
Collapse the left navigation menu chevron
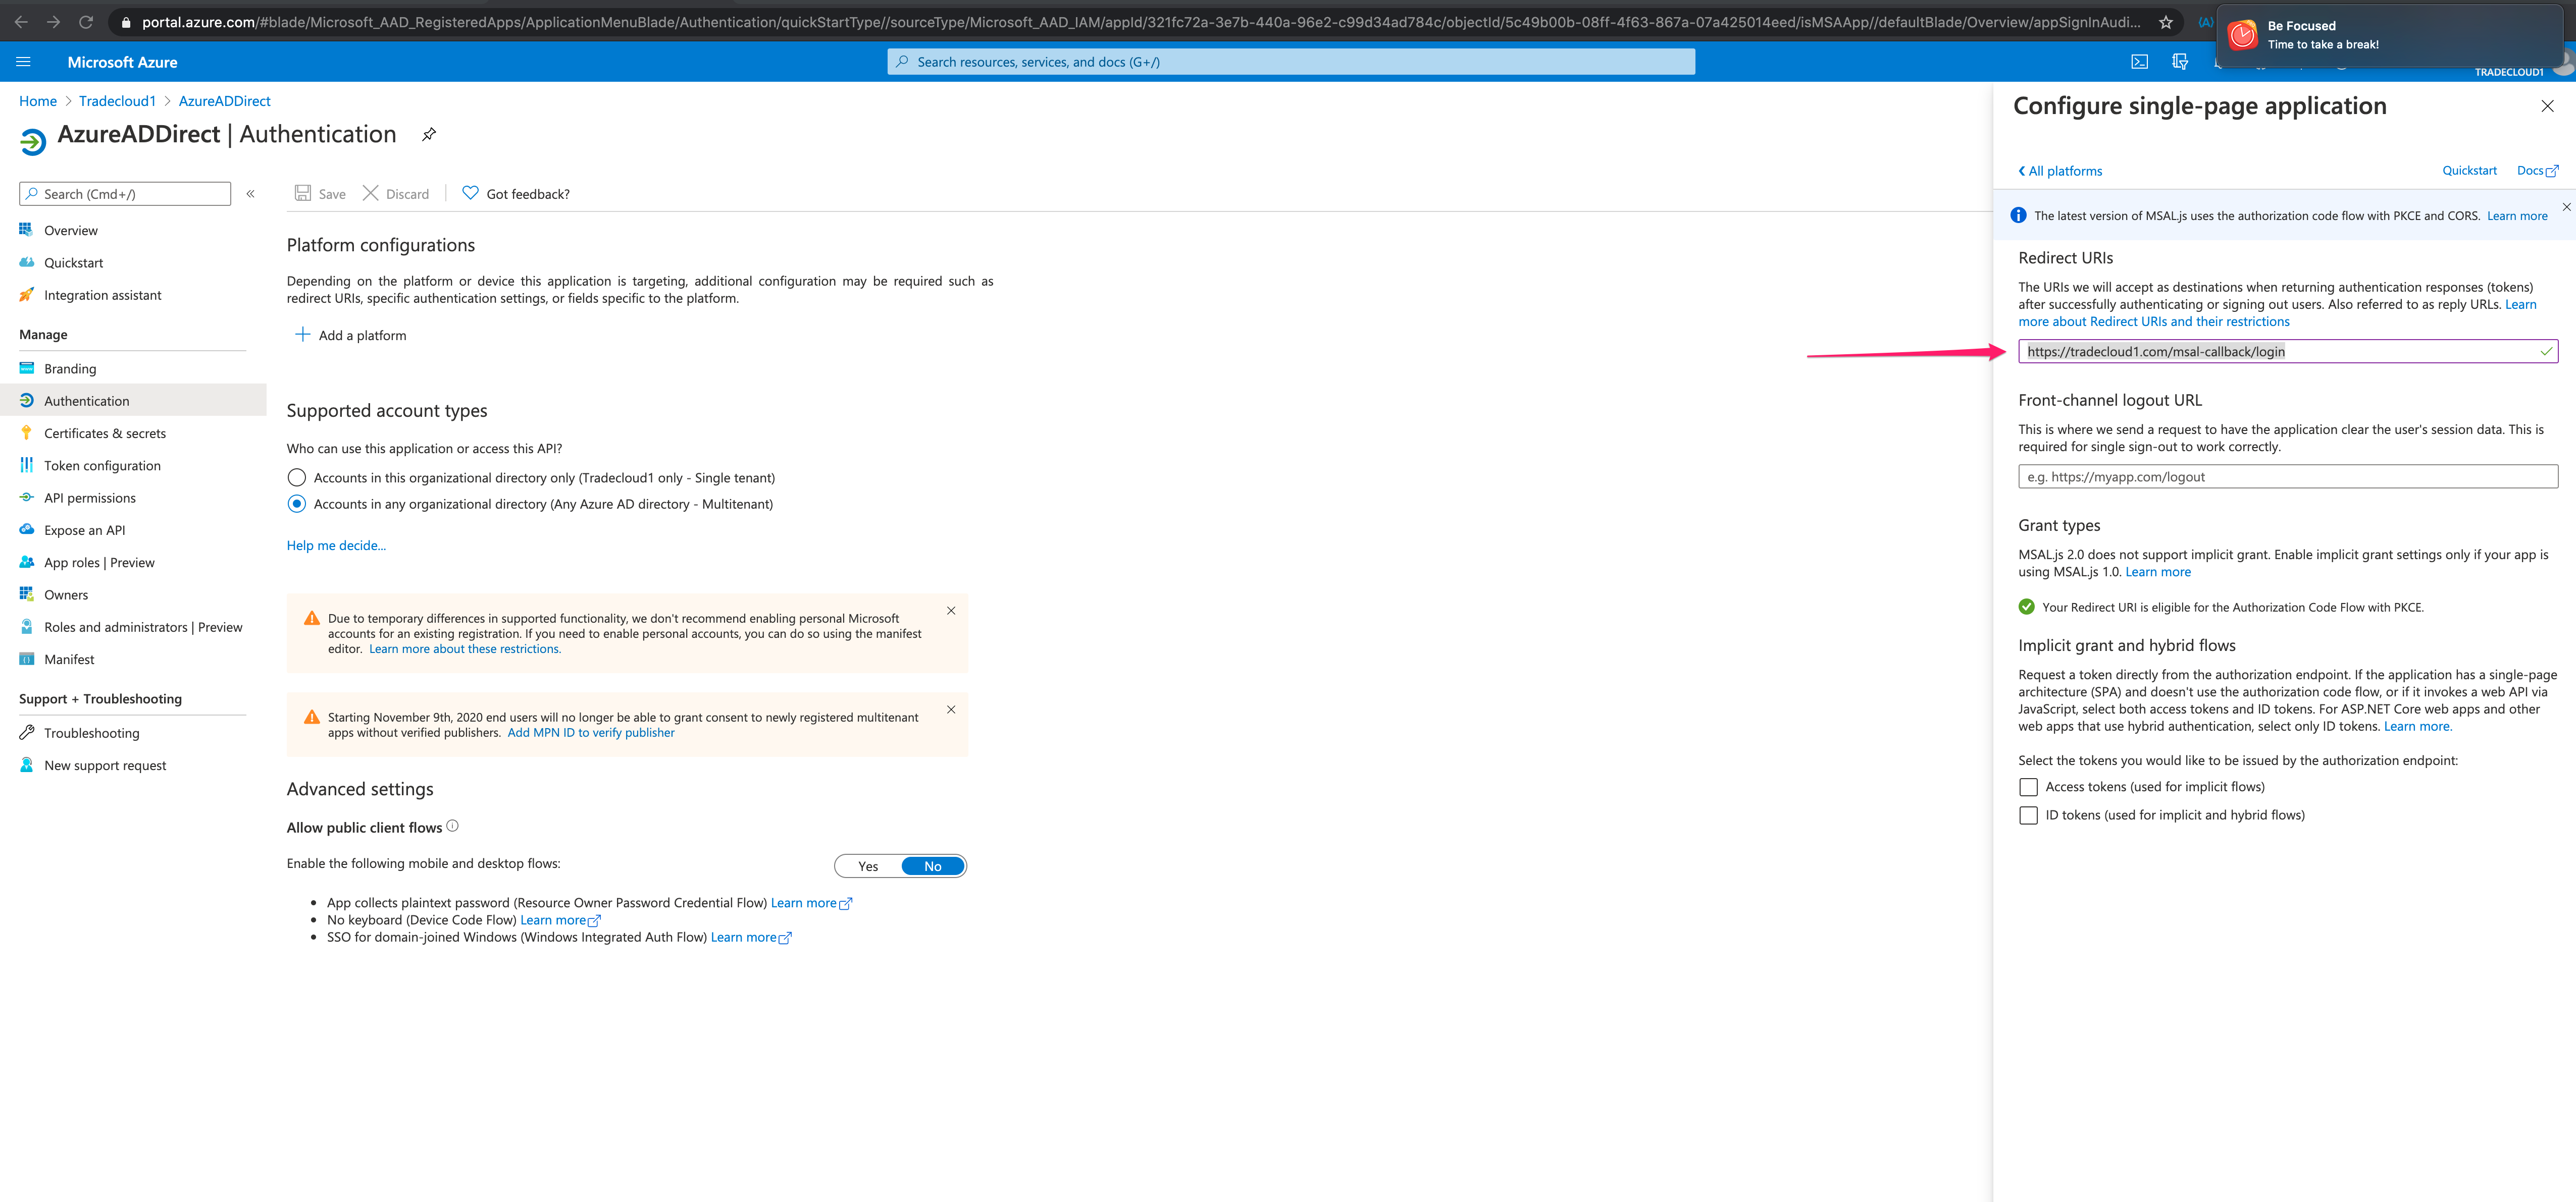(x=251, y=194)
